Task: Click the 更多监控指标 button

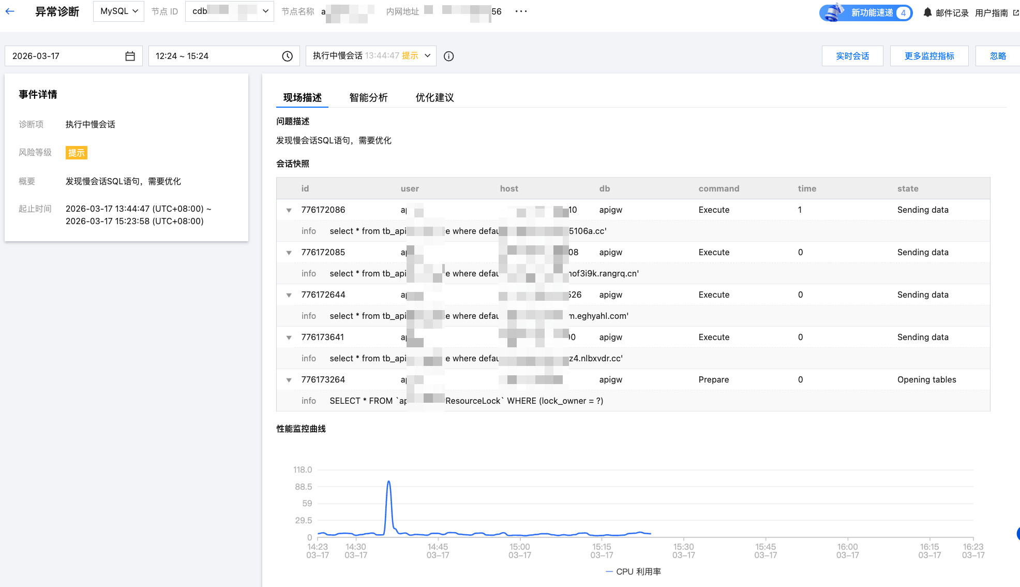Action: pos(929,56)
